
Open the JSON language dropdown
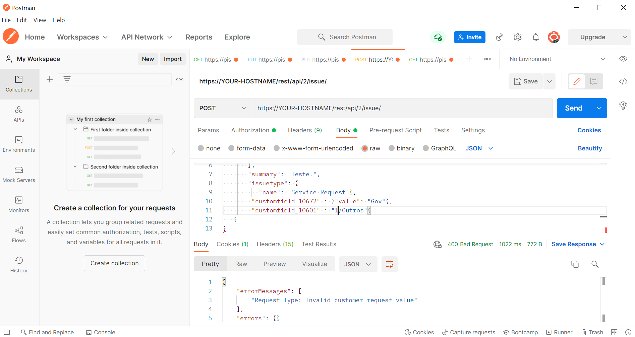pos(479,148)
